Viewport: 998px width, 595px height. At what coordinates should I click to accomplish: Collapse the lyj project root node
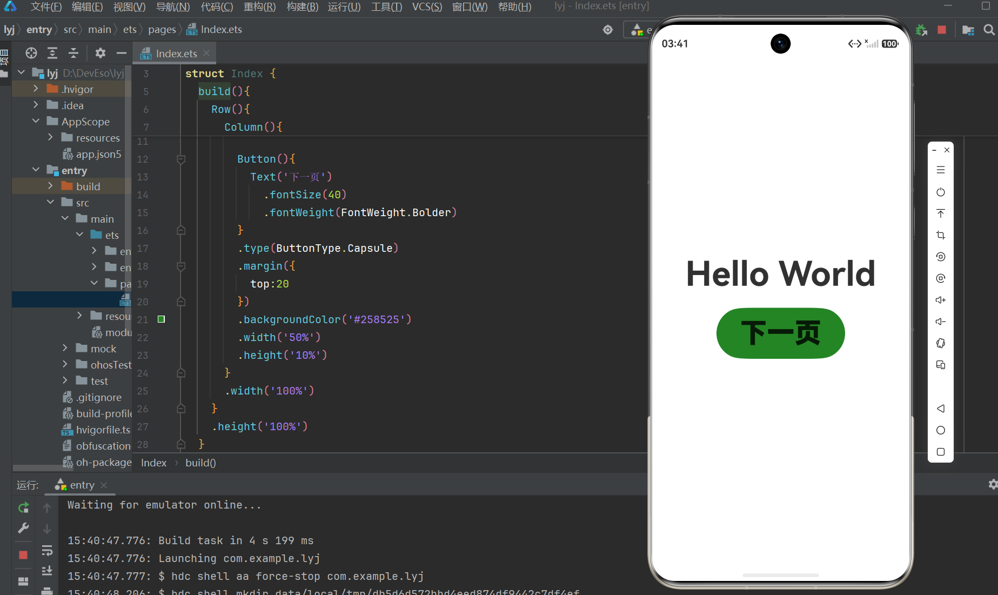(21, 72)
